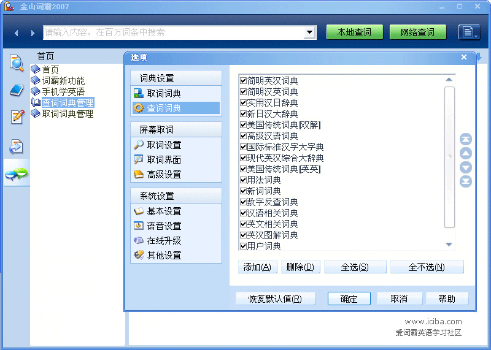This screenshot has width=491, height=350.
Task: Click the tools icon beside 其他设置
Action: click(x=139, y=255)
